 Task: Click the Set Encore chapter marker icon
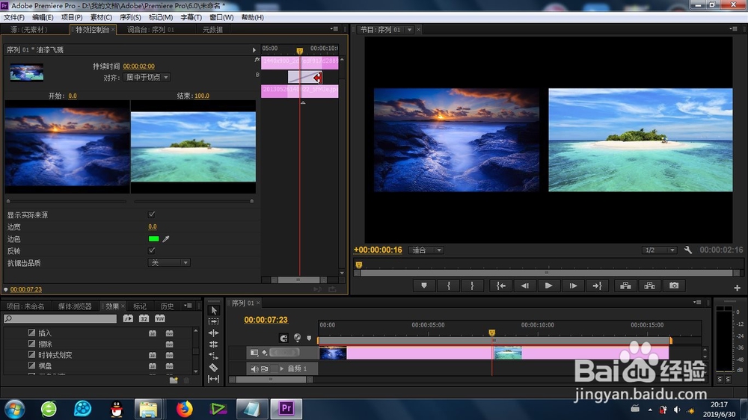(x=297, y=338)
